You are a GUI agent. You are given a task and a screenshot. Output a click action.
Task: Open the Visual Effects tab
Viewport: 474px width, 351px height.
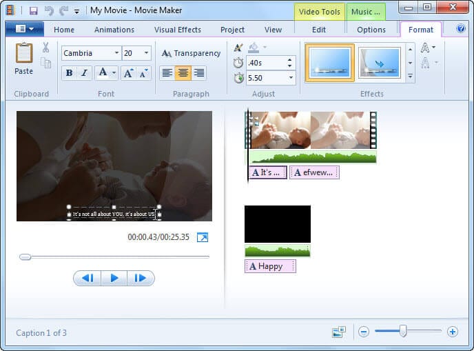(x=178, y=30)
